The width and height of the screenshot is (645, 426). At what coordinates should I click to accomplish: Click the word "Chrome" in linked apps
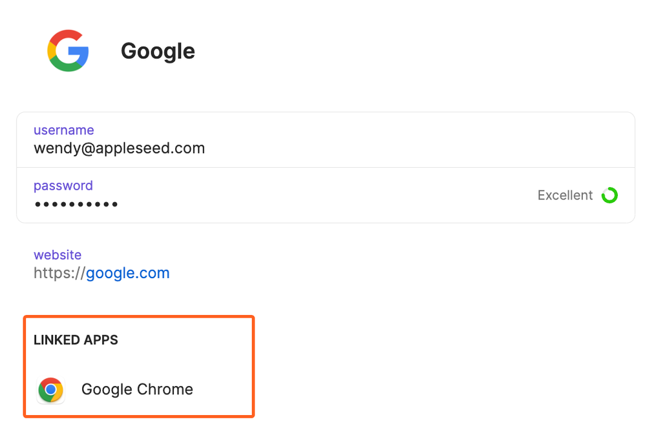pos(165,389)
